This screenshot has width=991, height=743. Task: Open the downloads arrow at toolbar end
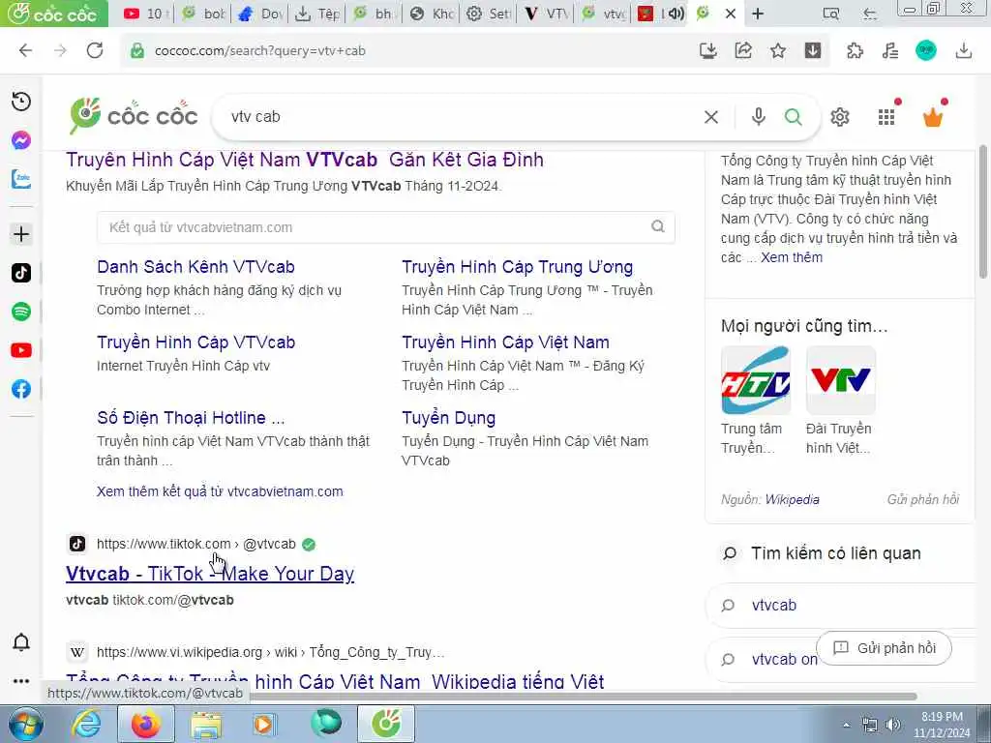coord(964,50)
